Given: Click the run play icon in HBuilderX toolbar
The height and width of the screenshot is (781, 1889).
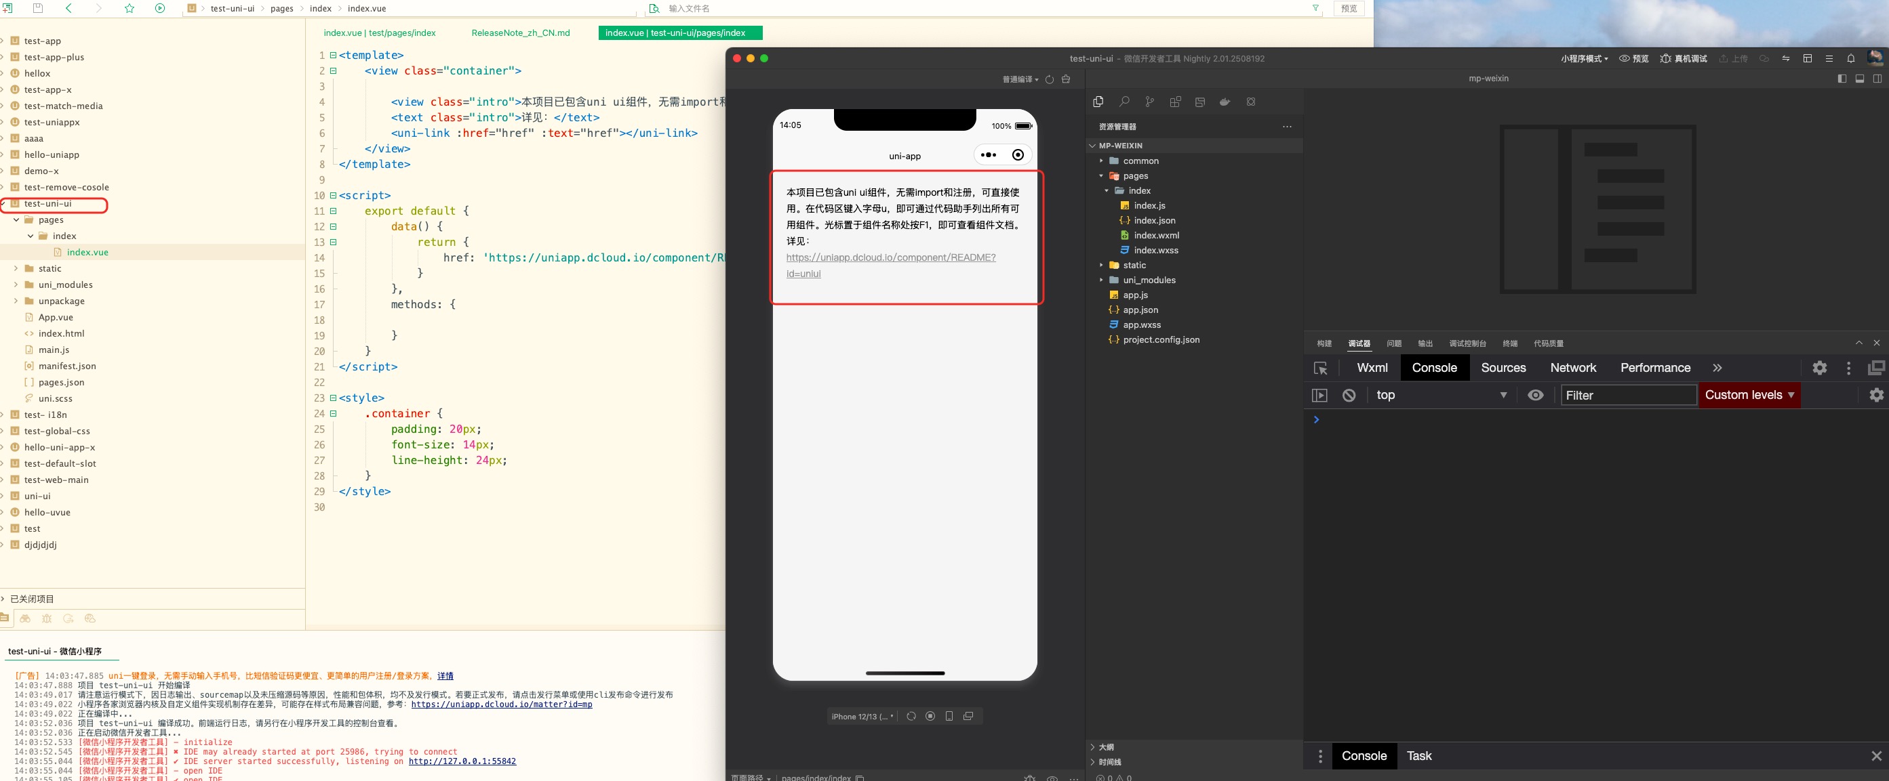Looking at the screenshot, I should [x=160, y=8].
